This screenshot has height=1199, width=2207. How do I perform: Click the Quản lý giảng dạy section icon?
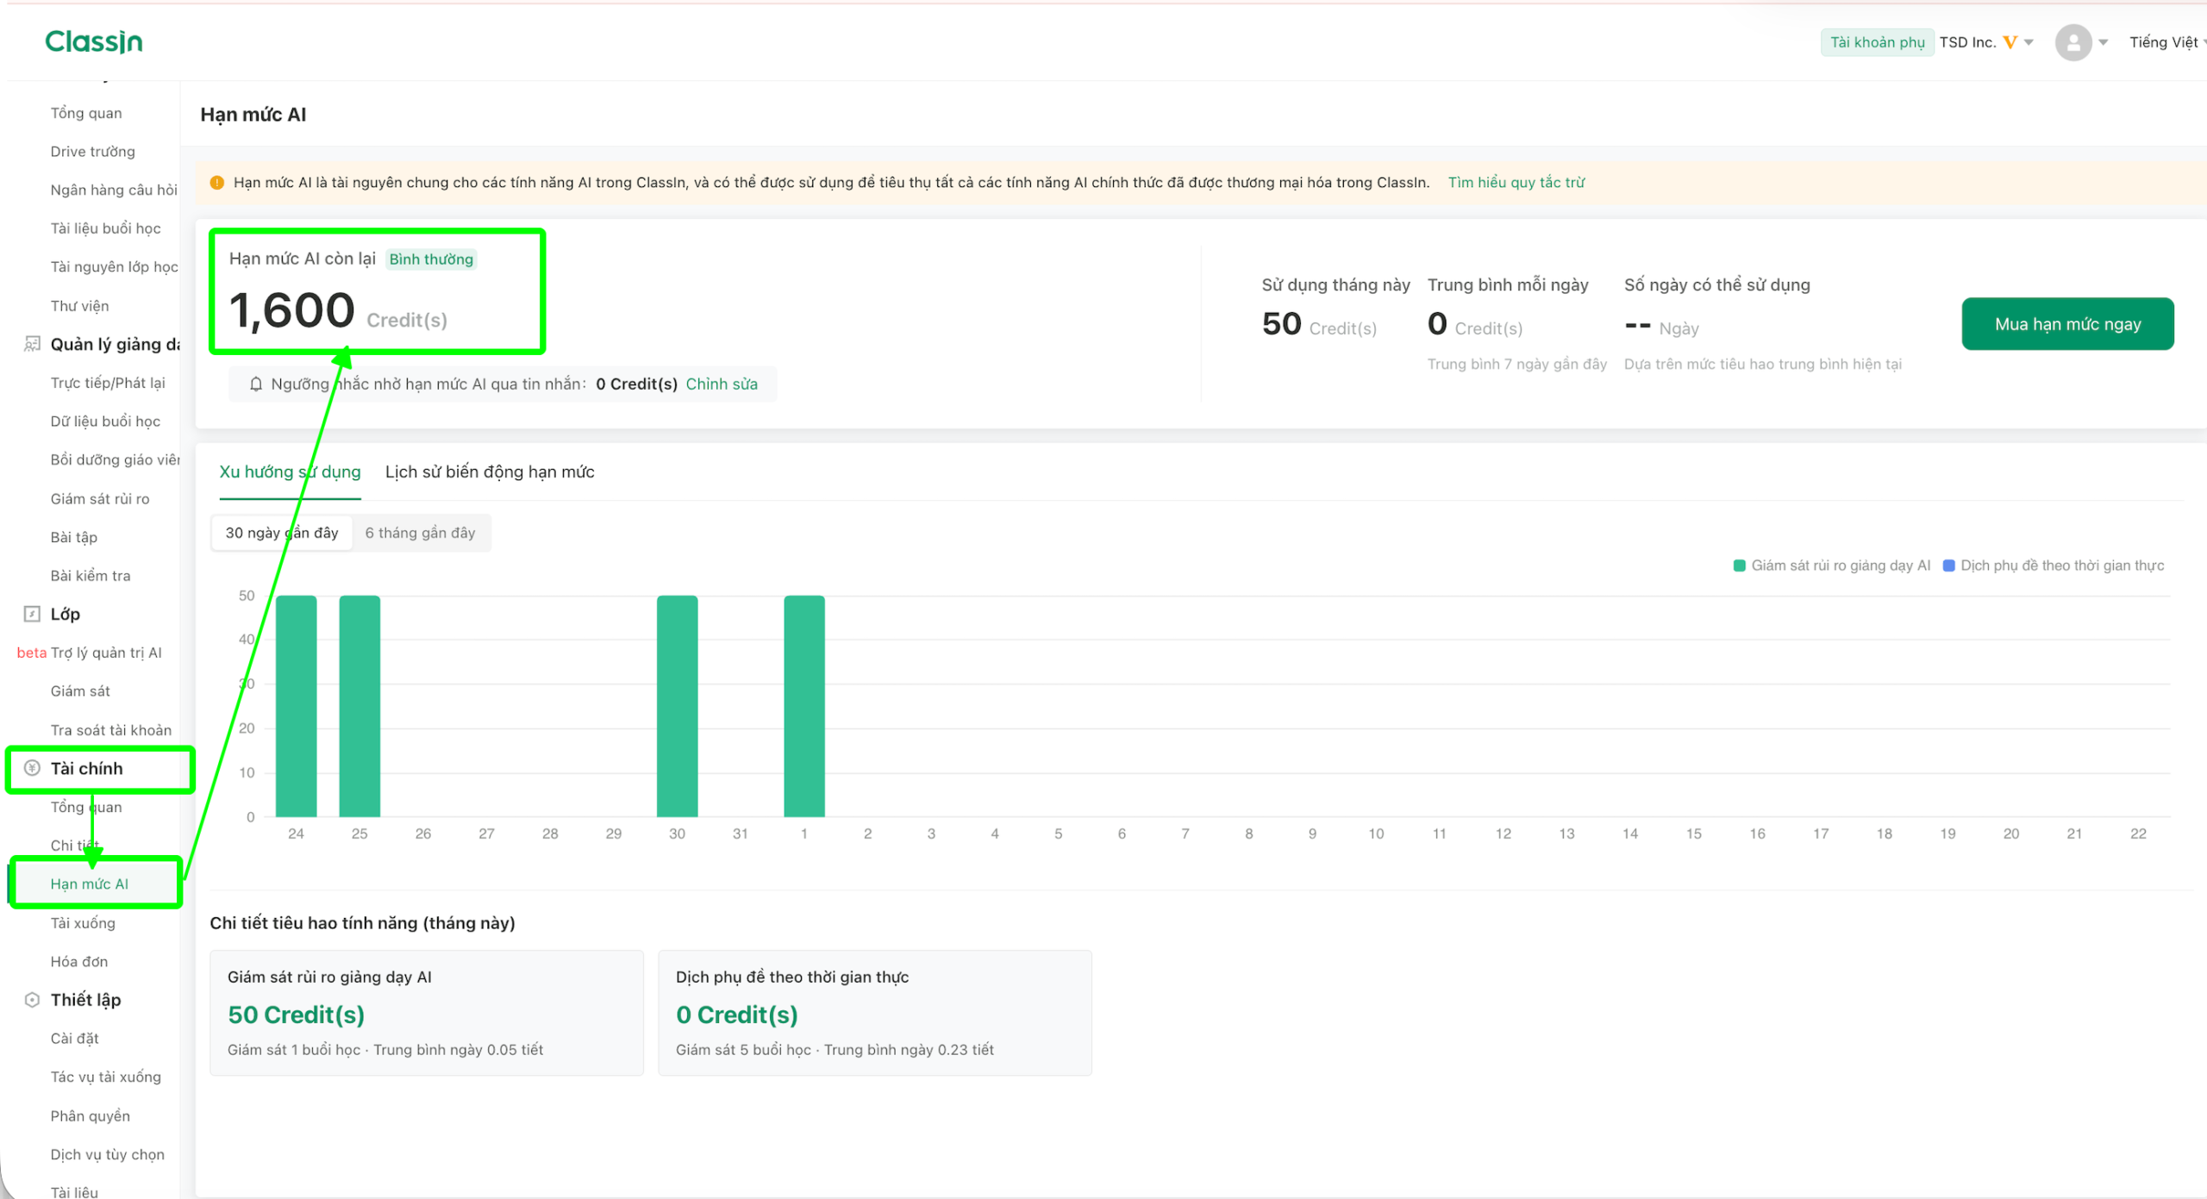pos(32,344)
